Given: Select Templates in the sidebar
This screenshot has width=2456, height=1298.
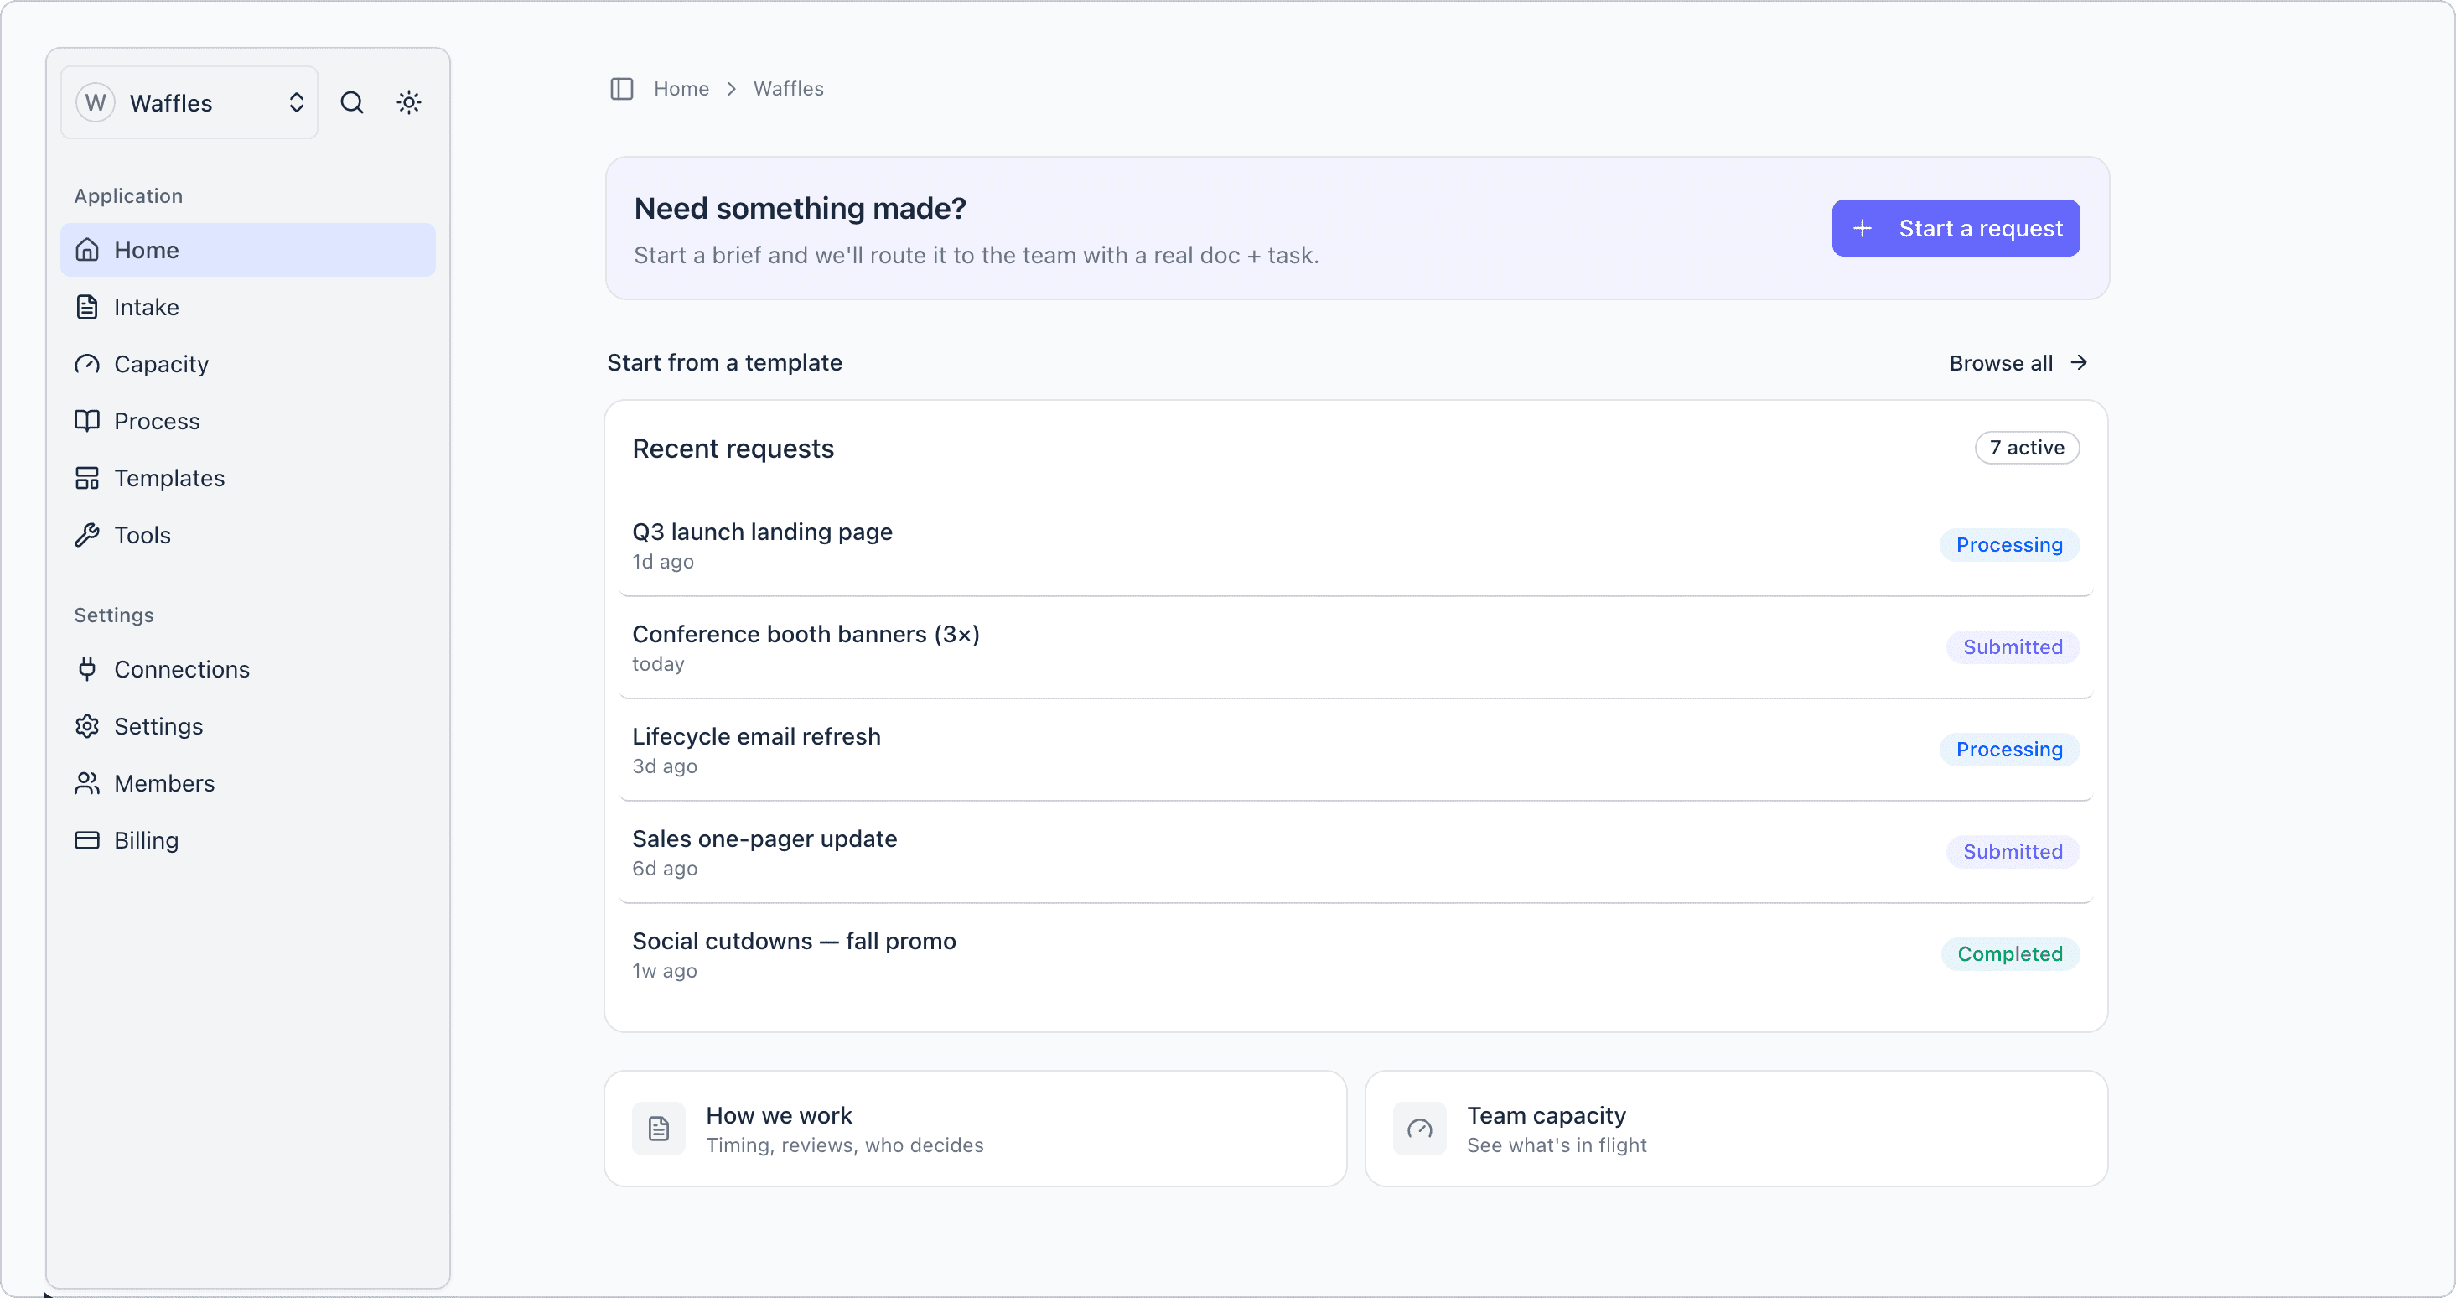Looking at the screenshot, I should click(248, 479).
